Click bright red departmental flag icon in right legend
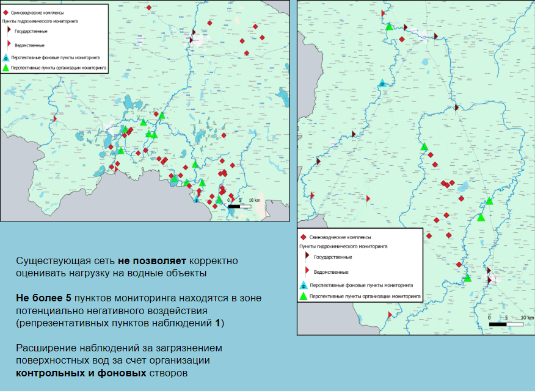Viewport: 535px width, 391px height. click(x=307, y=271)
